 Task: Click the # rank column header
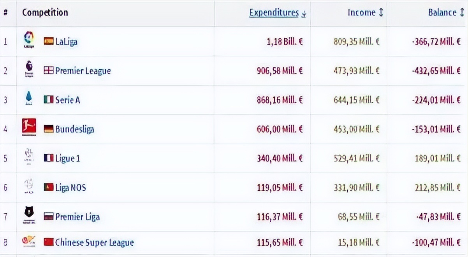tap(5, 12)
